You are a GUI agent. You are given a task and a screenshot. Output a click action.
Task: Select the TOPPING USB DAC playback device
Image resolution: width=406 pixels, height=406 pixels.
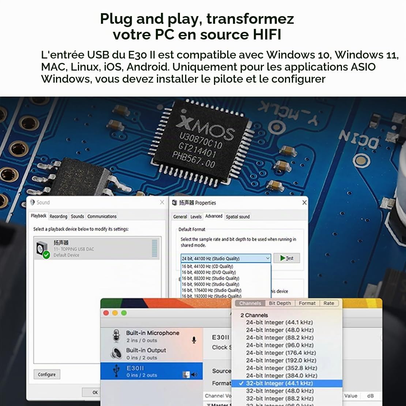click(97, 249)
